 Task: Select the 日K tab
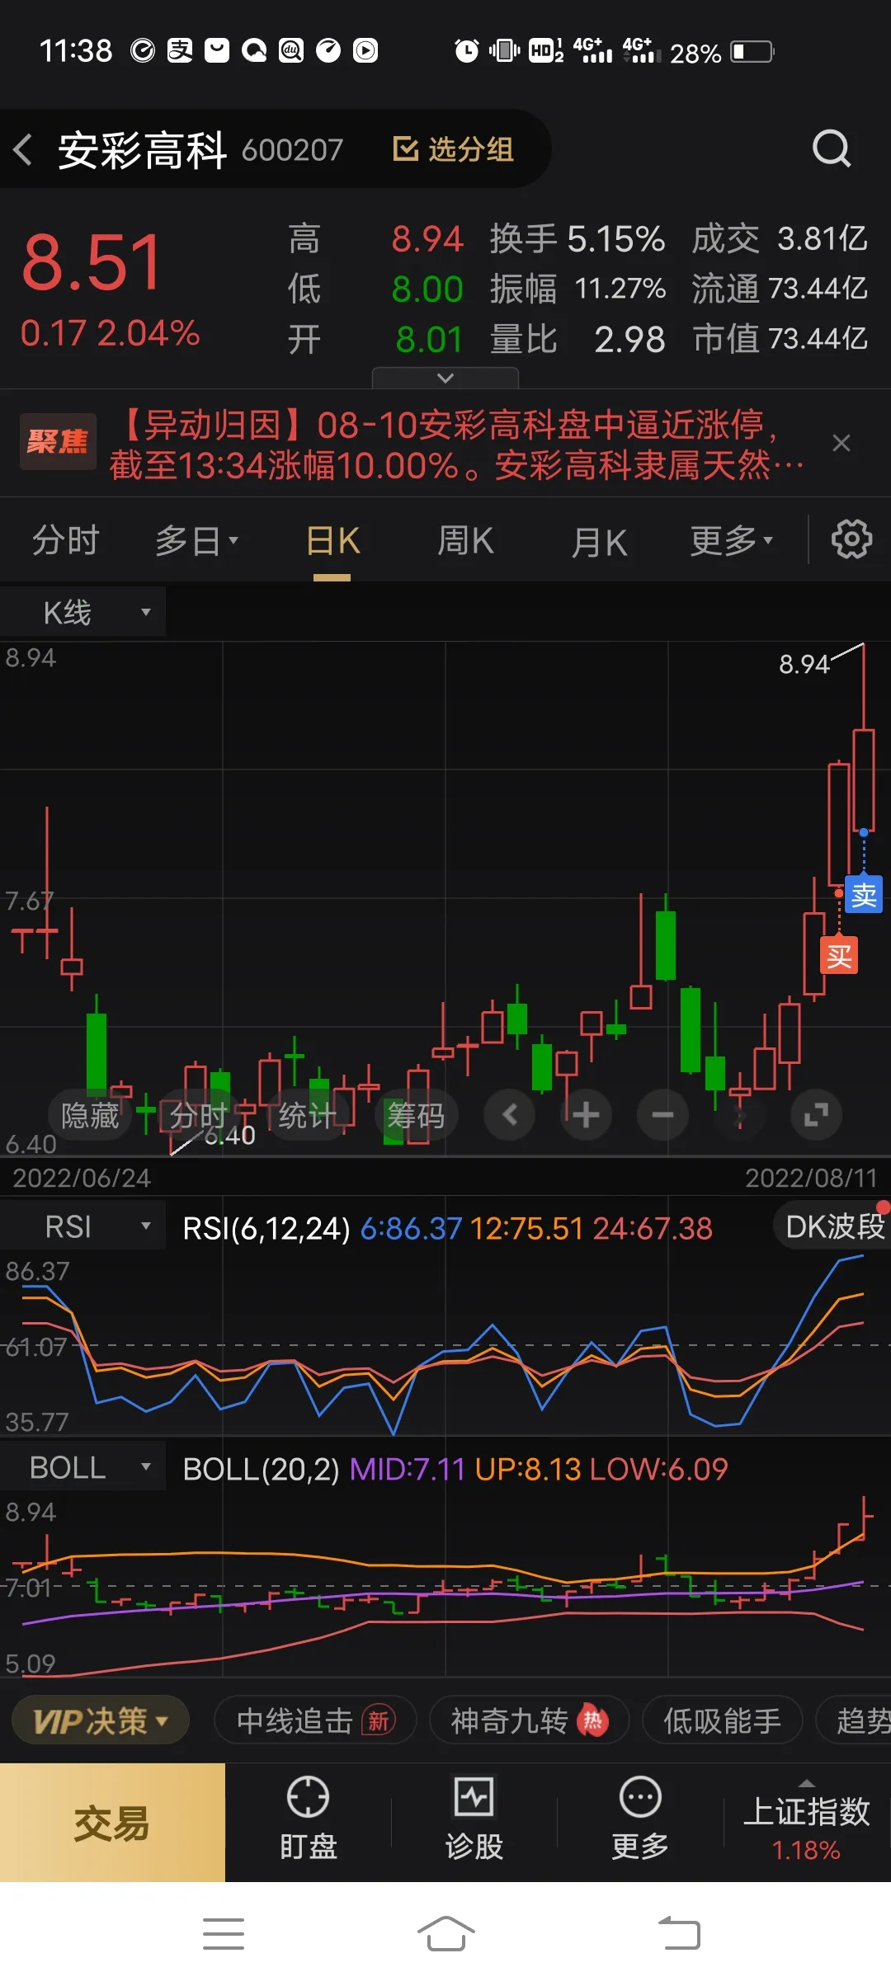pyautogui.click(x=332, y=541)
